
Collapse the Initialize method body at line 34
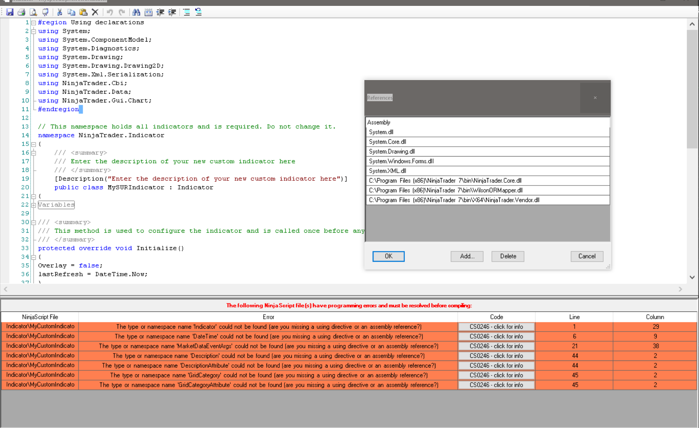tap(34, 257)
